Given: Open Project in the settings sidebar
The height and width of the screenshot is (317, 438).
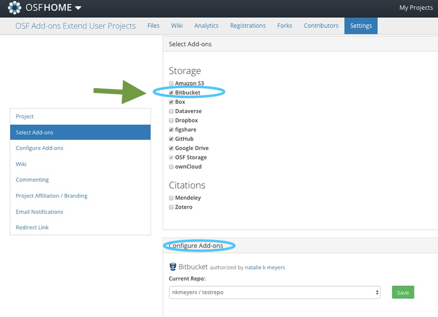Looking at the screenshot, I should point(80,117).
